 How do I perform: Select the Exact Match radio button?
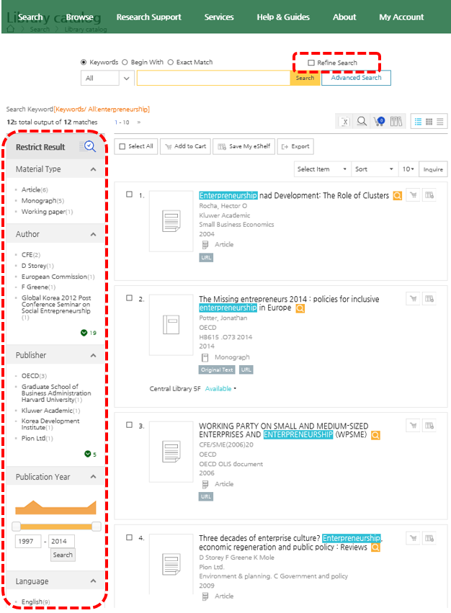[x=171, y=63]
